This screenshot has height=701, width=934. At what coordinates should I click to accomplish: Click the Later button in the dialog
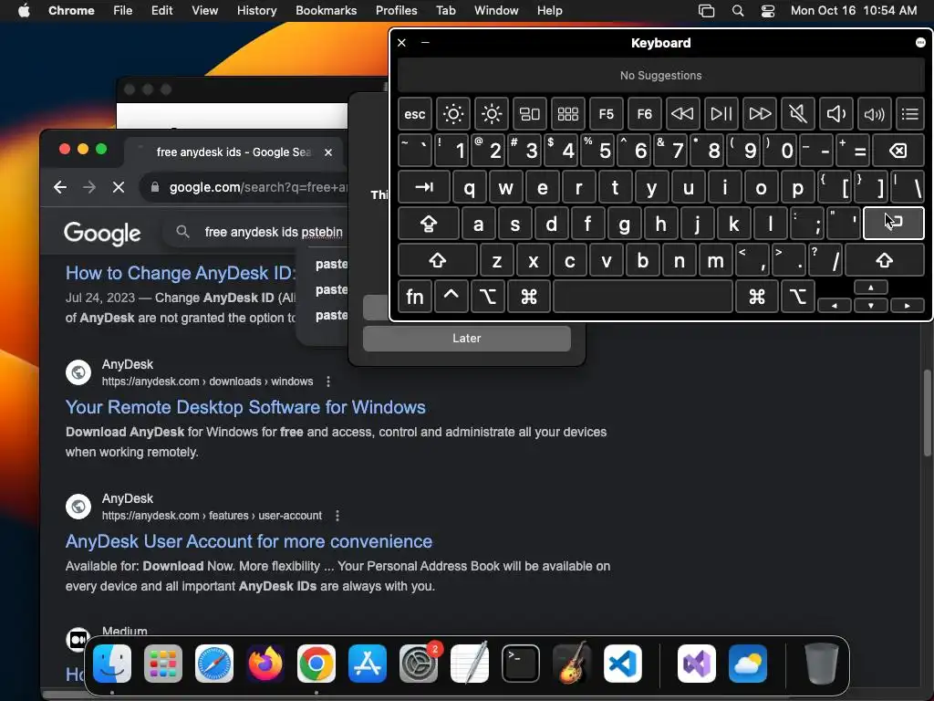(466, 339)
